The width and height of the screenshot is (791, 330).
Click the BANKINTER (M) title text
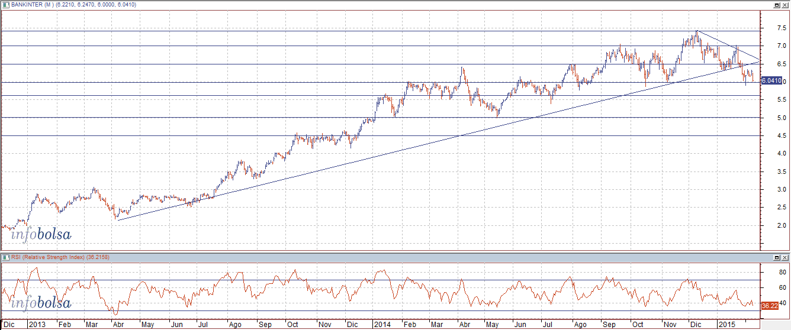click(x=33, y=4)
